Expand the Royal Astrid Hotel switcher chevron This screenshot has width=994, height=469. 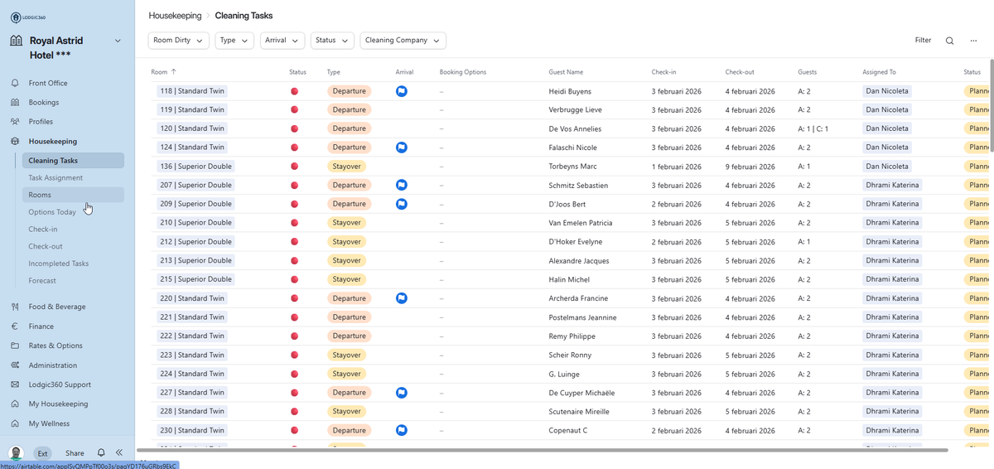tap(118, 41)
